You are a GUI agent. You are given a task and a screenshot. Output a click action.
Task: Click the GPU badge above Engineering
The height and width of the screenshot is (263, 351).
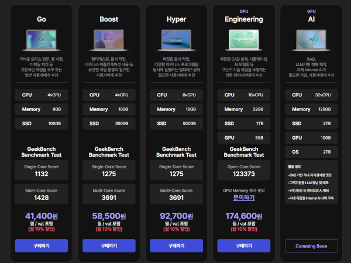pos(243,11)
